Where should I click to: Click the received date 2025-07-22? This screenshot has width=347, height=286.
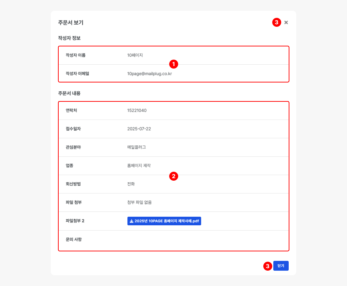[139, 129]
